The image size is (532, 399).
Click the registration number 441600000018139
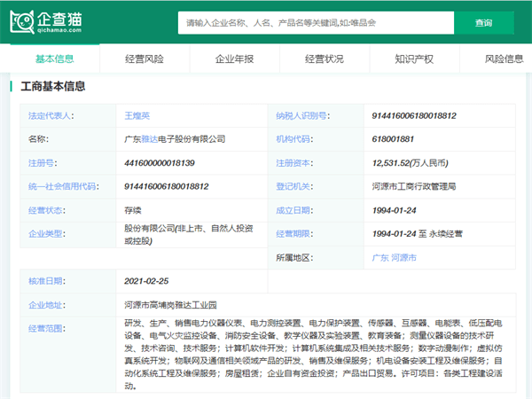click(160, 163)
